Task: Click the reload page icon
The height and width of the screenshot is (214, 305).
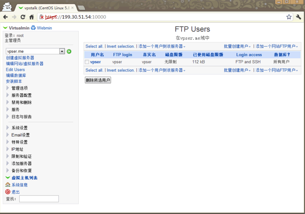Action: [23, 17]
